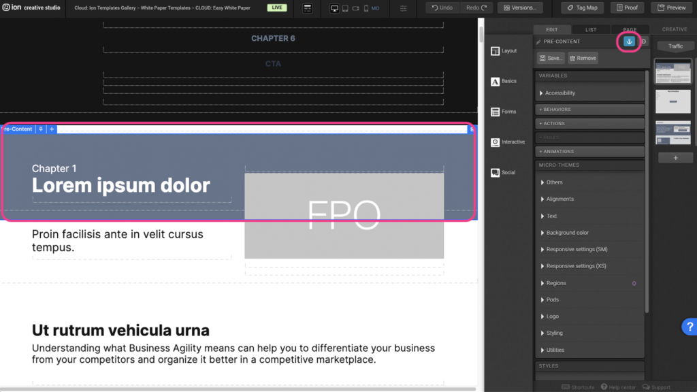Open the Social elements panel
The height and width of the screenshot is (392, 697).
pyautogui.click(x=504, y=173)
